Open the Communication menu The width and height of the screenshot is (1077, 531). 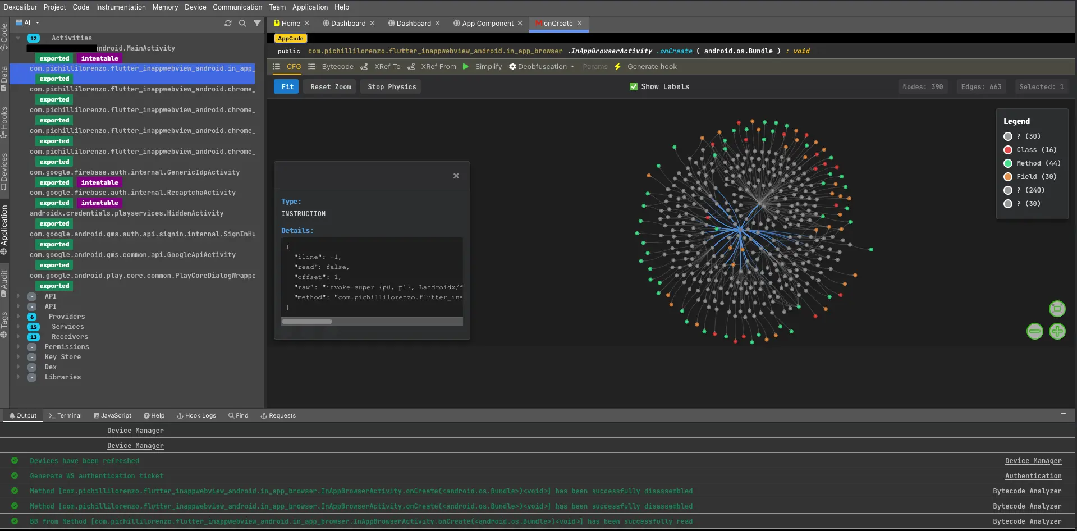(237, 7)
